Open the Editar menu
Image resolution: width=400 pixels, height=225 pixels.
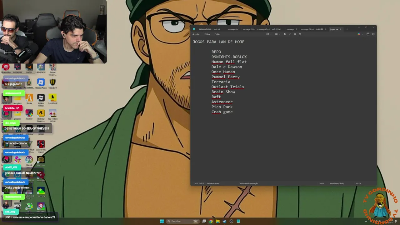207,34
